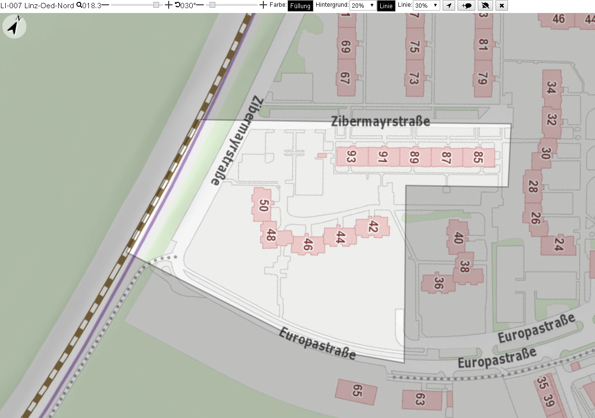Click the zoom minus button
The height and width of the screenshot is (418, 595).
pyautogui.click(x=105, y=5)
